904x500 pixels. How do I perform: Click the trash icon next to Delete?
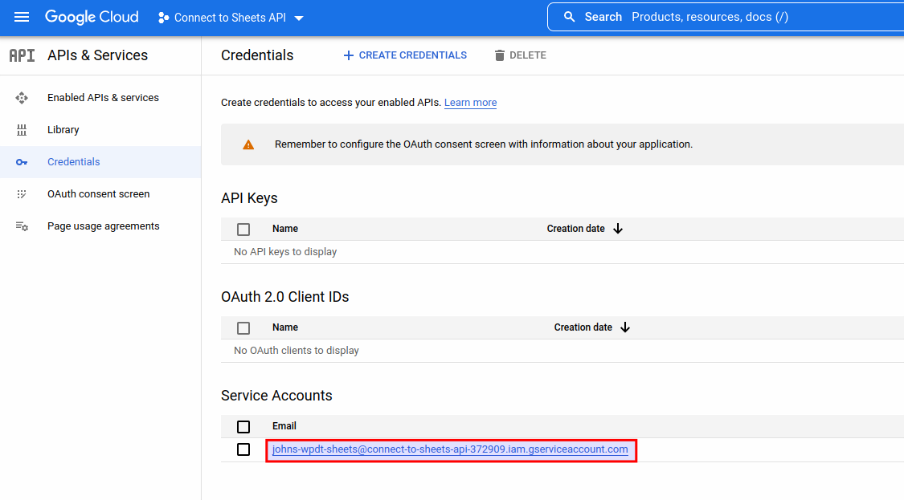[x=499, y=55]
